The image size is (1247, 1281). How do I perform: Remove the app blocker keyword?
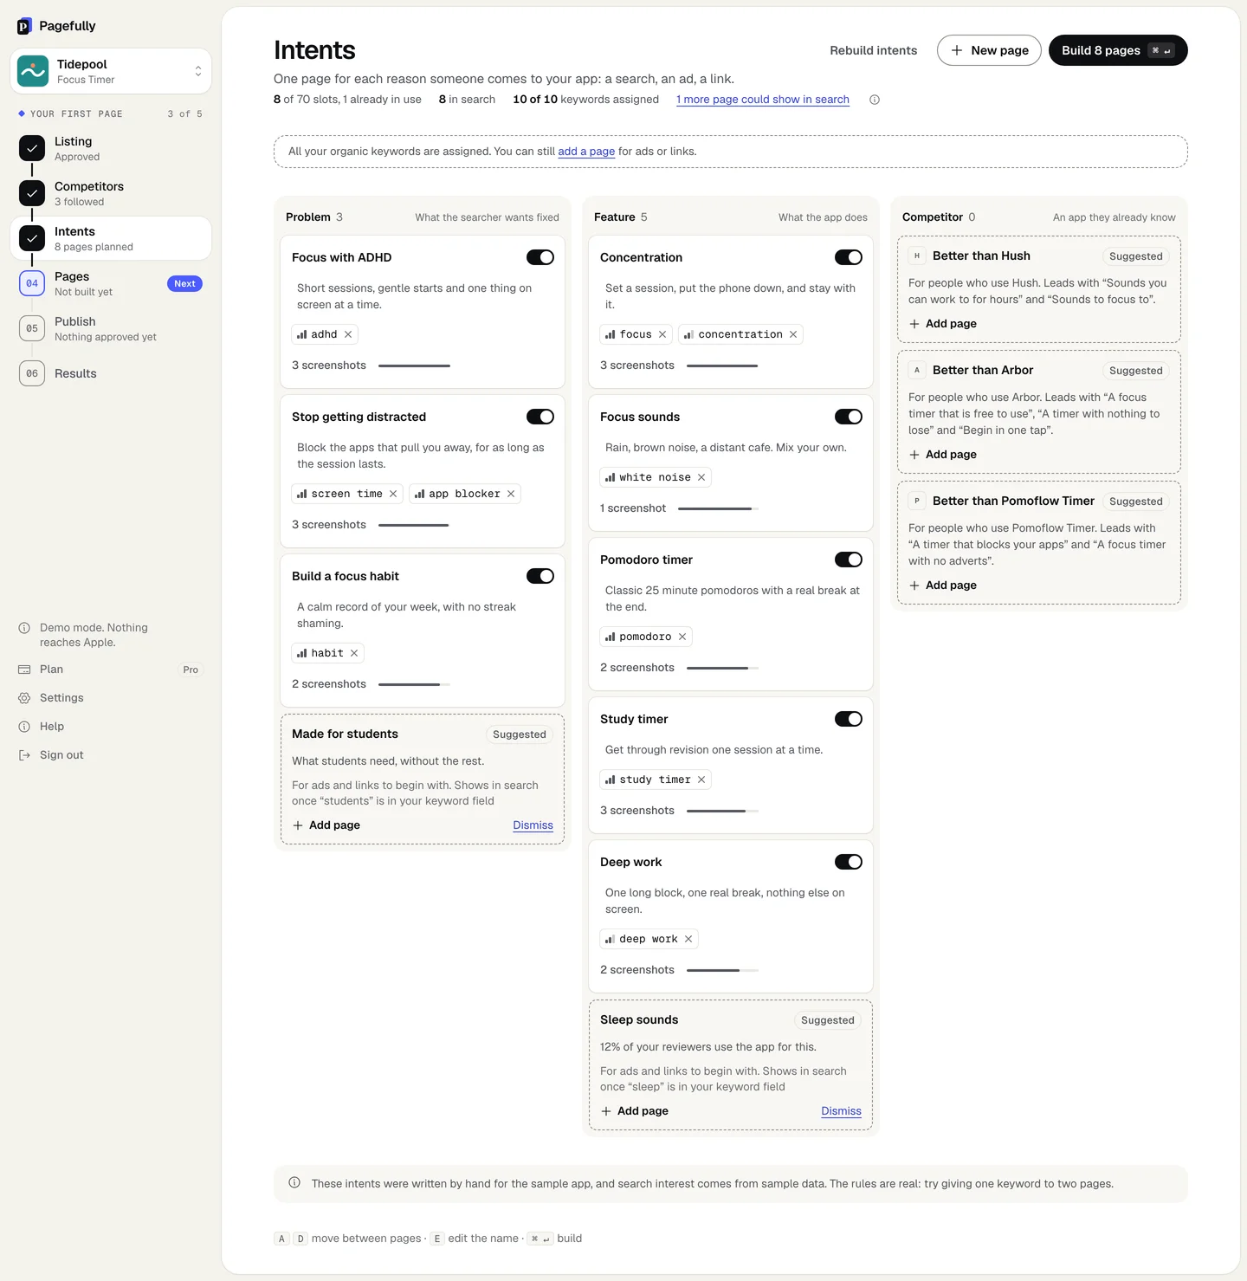[x=511, y=494]
